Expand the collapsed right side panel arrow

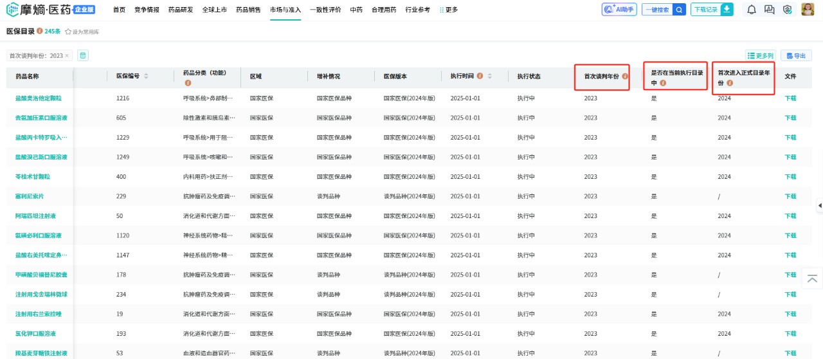click(x=819, y=205)
